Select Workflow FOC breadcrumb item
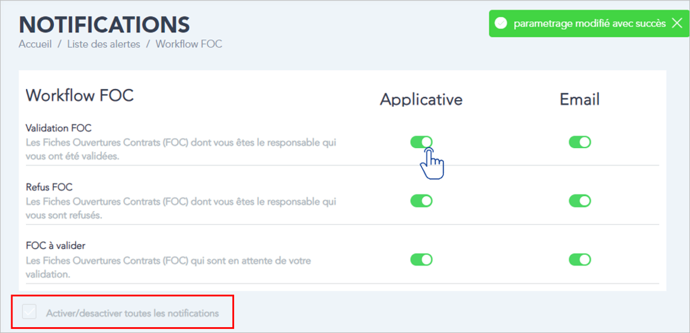Viewport: 690px width, 333px height. click(x=189, y=44)
